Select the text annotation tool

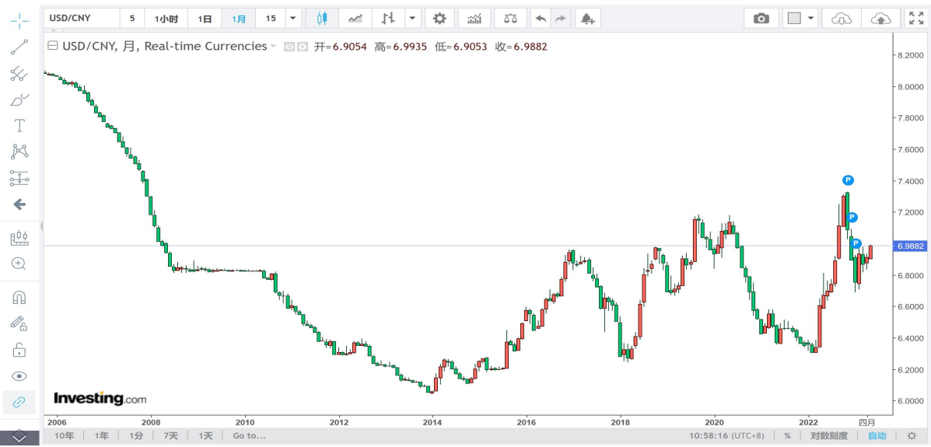click(19, 125)
